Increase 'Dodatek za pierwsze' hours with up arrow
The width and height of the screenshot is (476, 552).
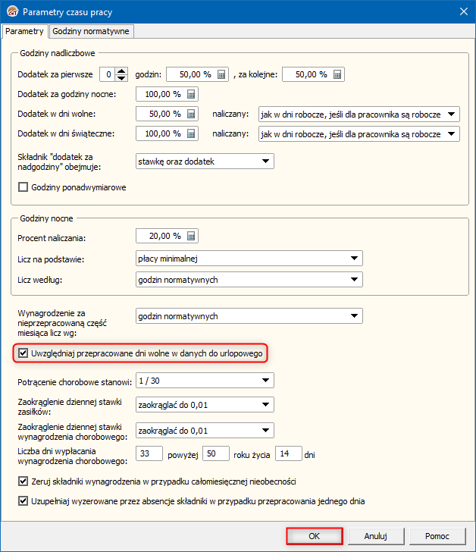click(x=121, y=71)
